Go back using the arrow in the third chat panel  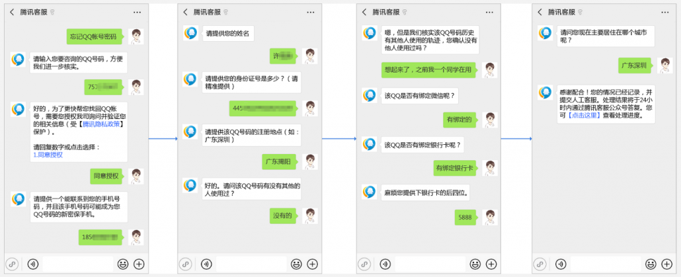point(364,12)
